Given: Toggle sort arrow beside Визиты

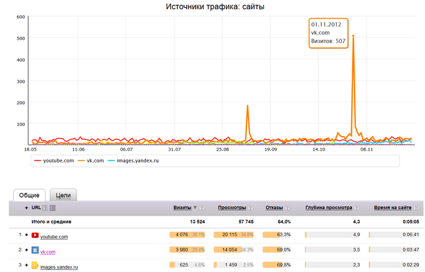Looking at the screenshot, I should (195, 208).
